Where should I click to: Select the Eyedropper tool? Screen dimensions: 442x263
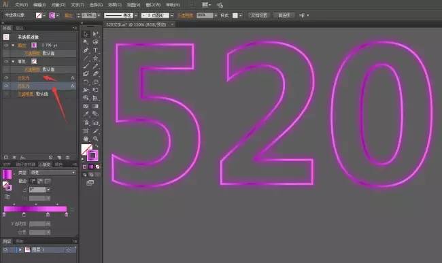86,114
